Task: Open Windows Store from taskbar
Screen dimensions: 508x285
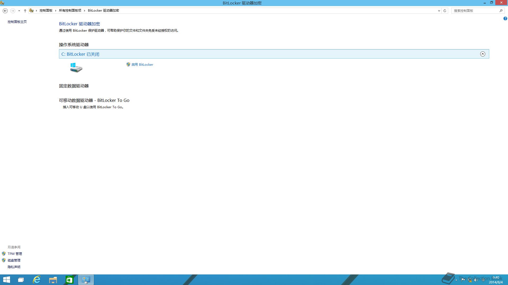Action: pyautogui.click(x=69, y=280)
